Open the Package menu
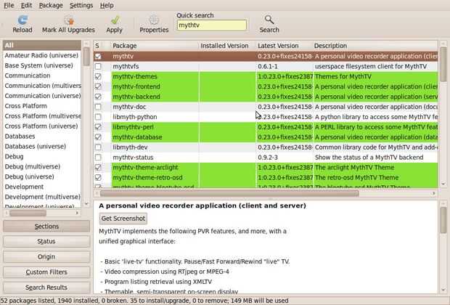This screenshot has height=305, width=450. (51, 5)
